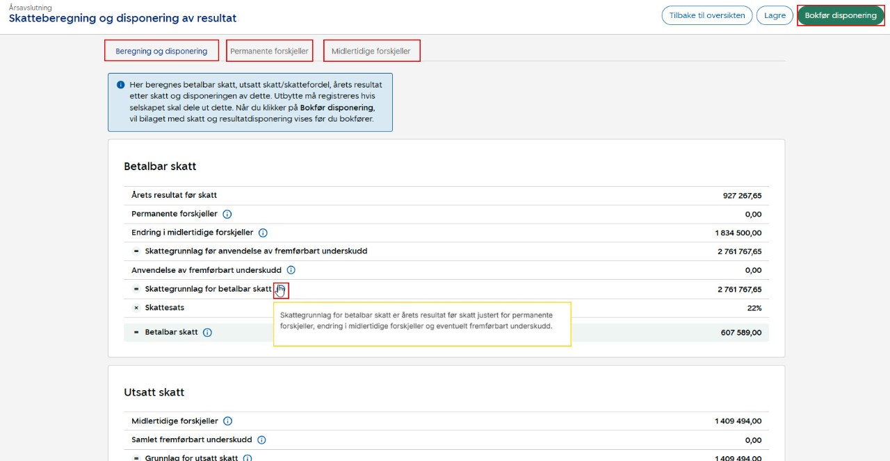Screen dimensions: 890x461
Task: Open info icon for Grunnlag for utsatt skatt
Action: [x=248, y=458]
